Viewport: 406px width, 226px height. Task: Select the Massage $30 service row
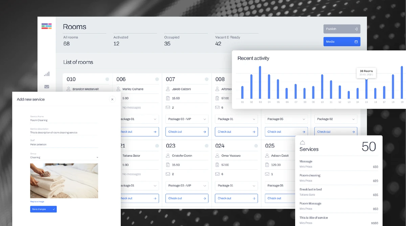click(x=339, y=164)
